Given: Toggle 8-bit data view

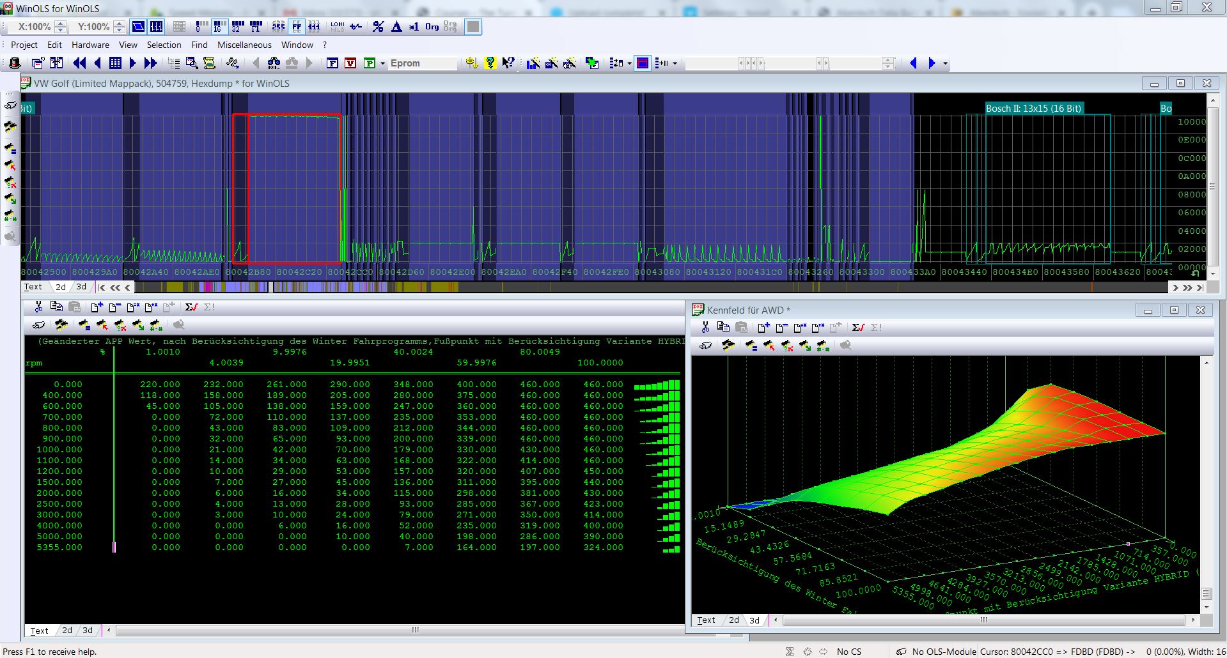Looking at the screenshot, I should 201,27.
